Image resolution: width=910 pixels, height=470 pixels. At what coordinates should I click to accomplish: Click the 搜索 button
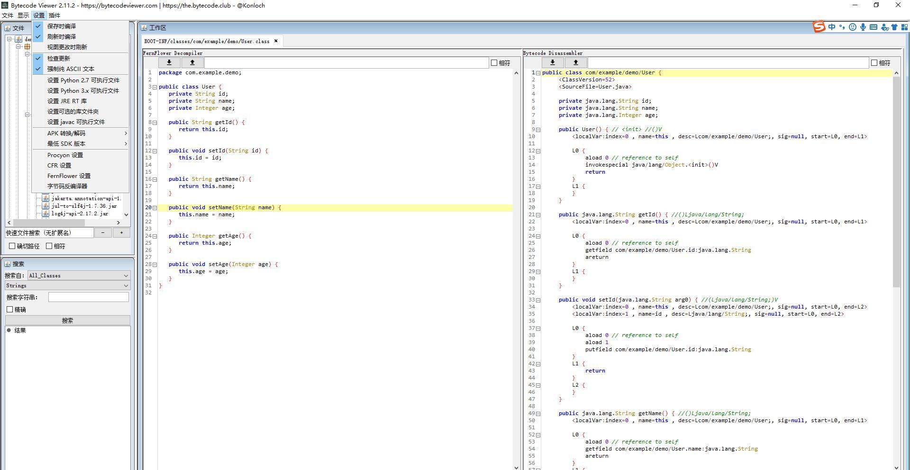tap(68, 320)
